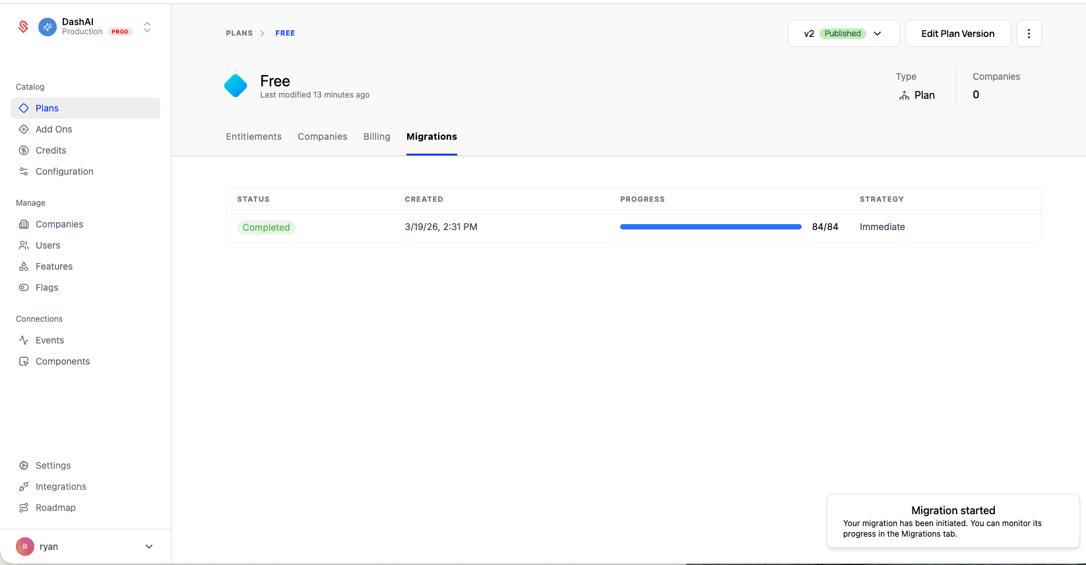Click the Edit Plan Version button
This screenshot has height=565, width=1086.
pyautogui.click(x=957, y=34)
